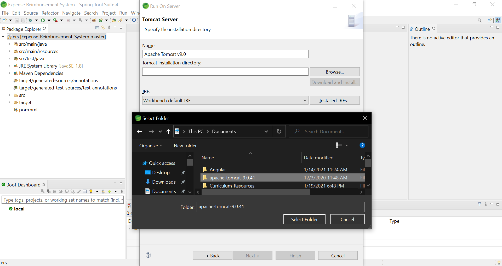
Task: Open the Source menu
Action: 31,13
